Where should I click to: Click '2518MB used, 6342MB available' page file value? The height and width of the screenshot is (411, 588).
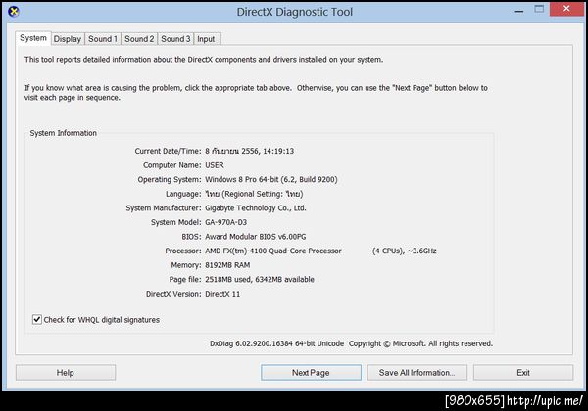[260, 279]
